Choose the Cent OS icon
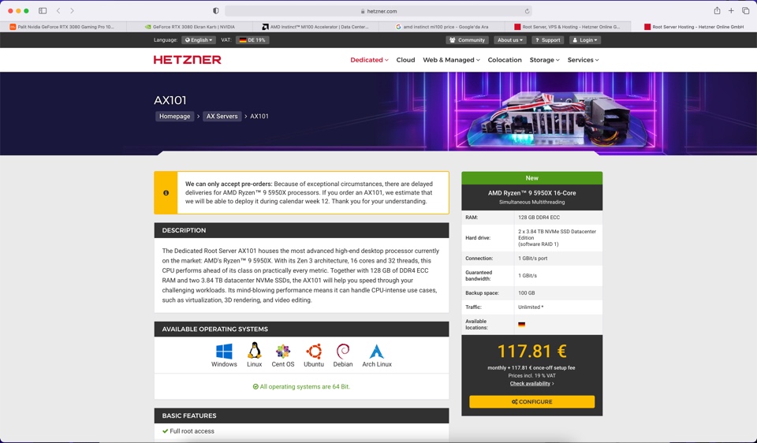 pos(283,352)
